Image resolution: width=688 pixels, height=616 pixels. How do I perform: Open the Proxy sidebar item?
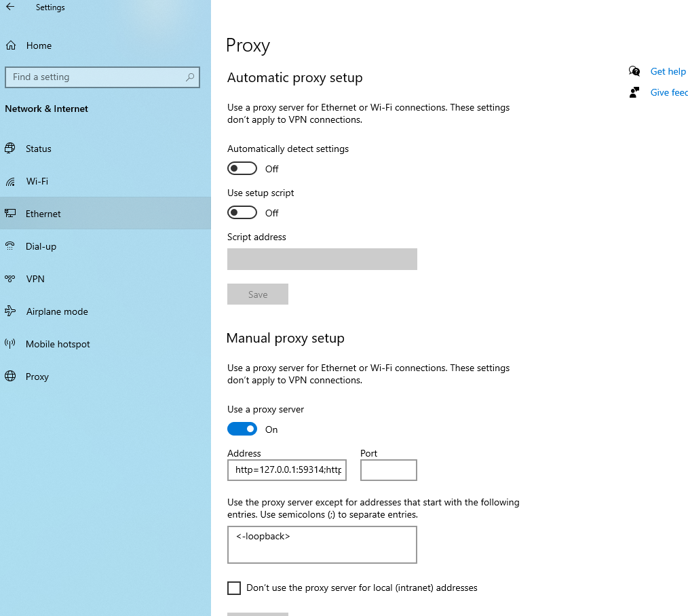point(37,377)
